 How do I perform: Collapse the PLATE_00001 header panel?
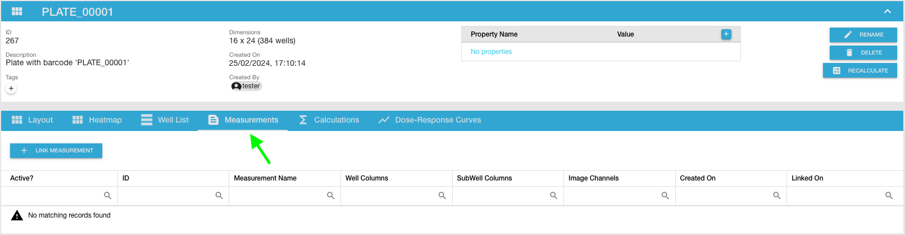tap(888, 11)
